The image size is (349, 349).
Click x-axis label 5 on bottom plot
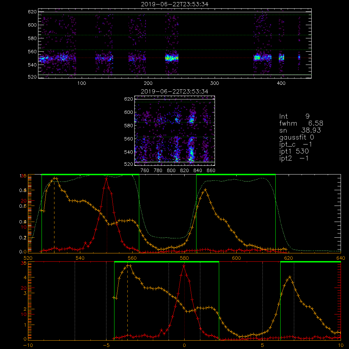[x=263, y=345]
